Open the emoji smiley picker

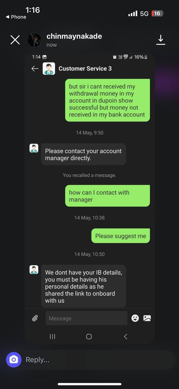pos(135,318)
